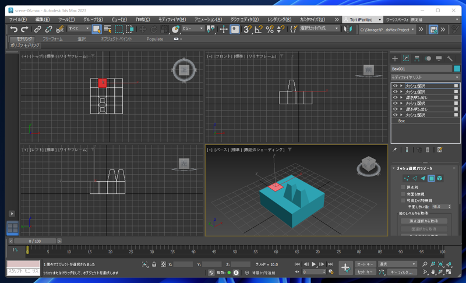Image resolution: width=466 pixels, height=283 pixels.
Task: Activate Unlink Selection tool
Action: [48, 29]
